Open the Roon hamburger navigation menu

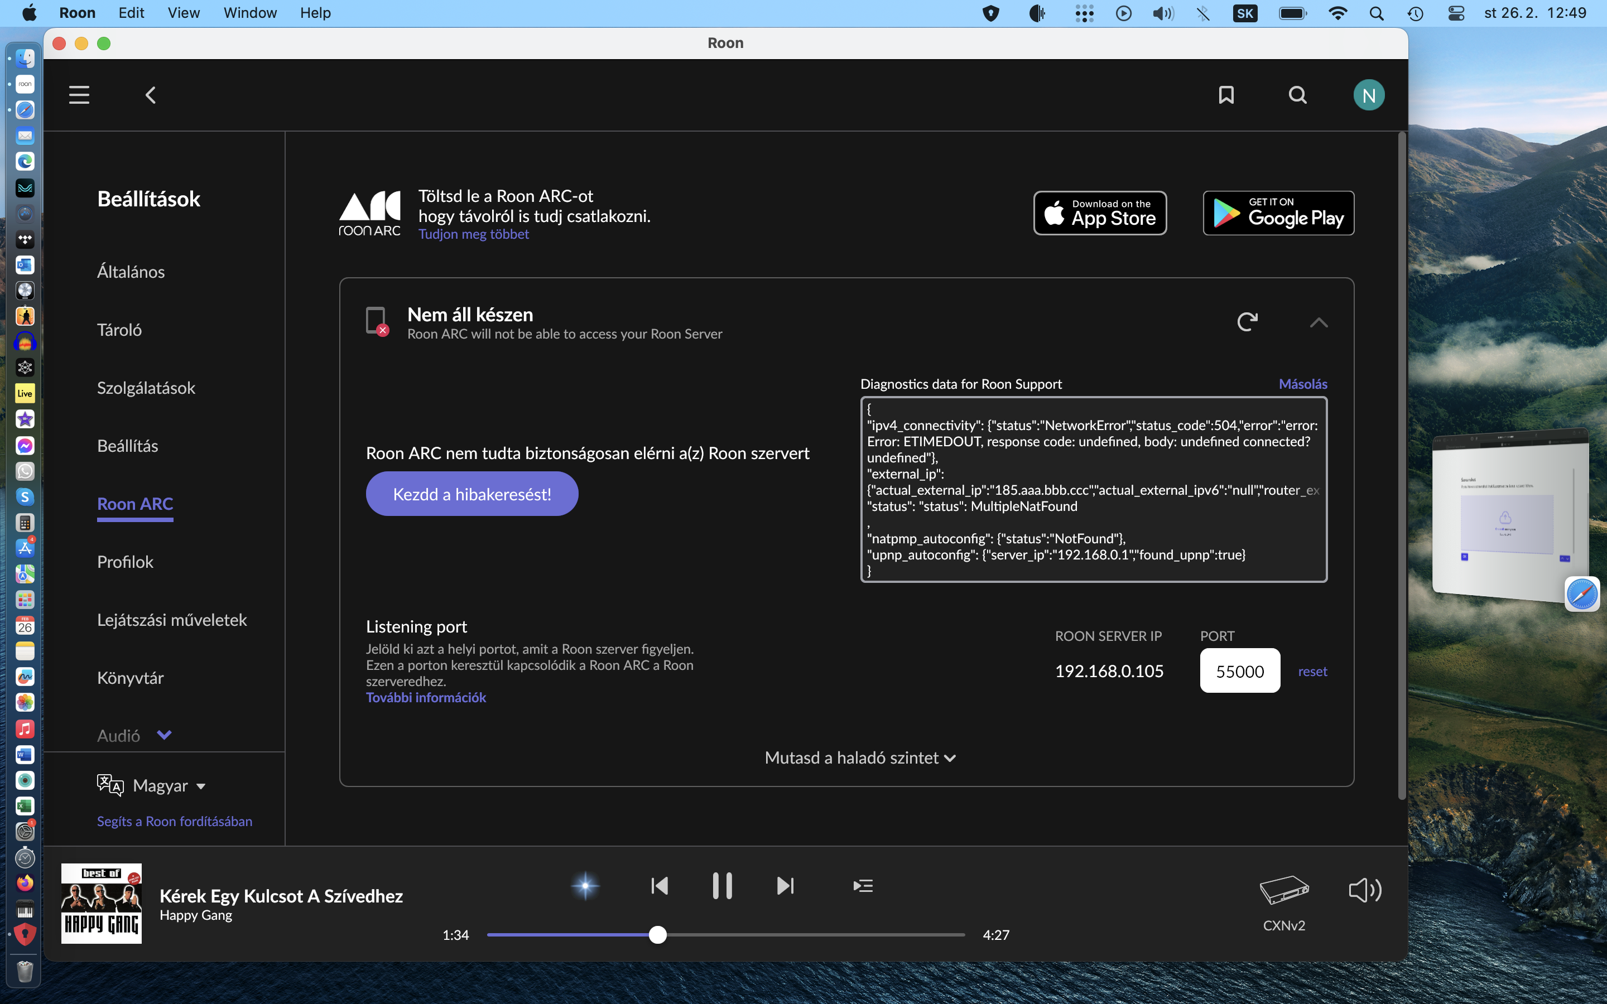(79, 95)
